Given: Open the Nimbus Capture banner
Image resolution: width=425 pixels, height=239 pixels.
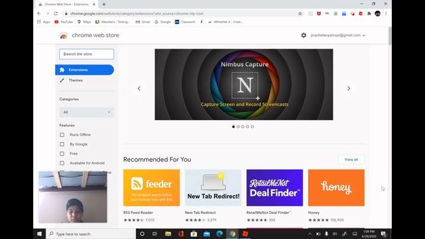Looking at the screenshot, I should (244, 84).
